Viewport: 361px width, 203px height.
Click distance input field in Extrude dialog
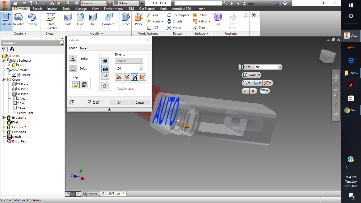tap(126, 68)
